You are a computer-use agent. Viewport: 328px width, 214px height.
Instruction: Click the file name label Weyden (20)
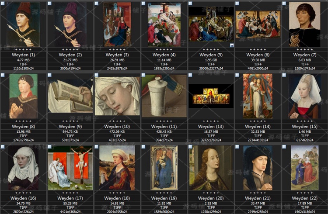211,198
